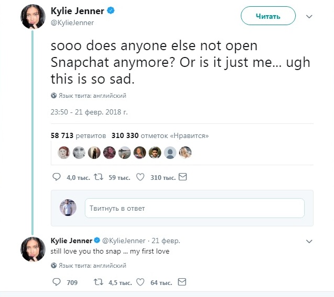Like the main tweet with the heart icon
The width and height of the screenshot is (334, 297).
(140, 177)
